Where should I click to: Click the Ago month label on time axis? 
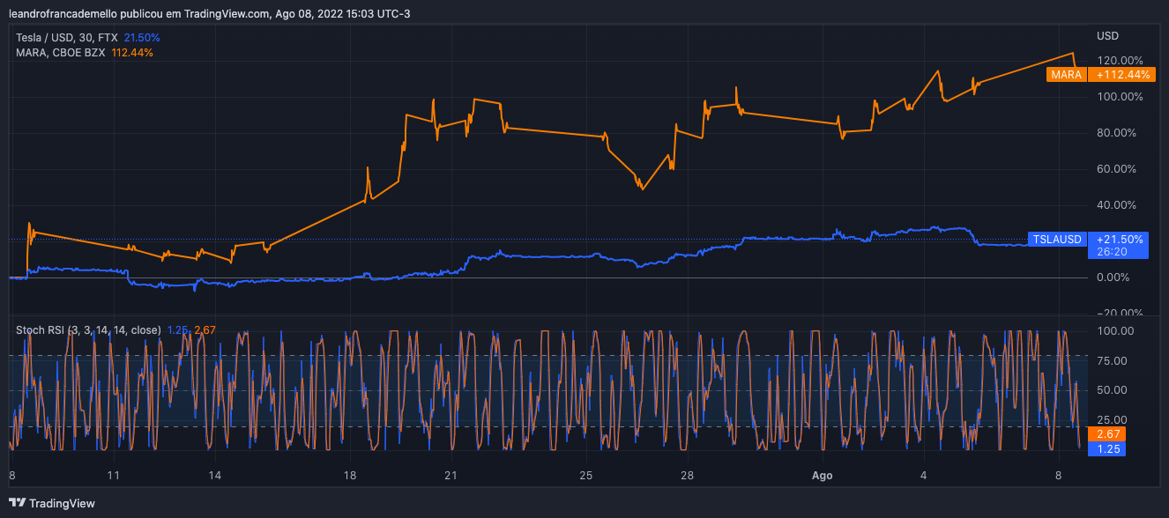tap(822, 476)
